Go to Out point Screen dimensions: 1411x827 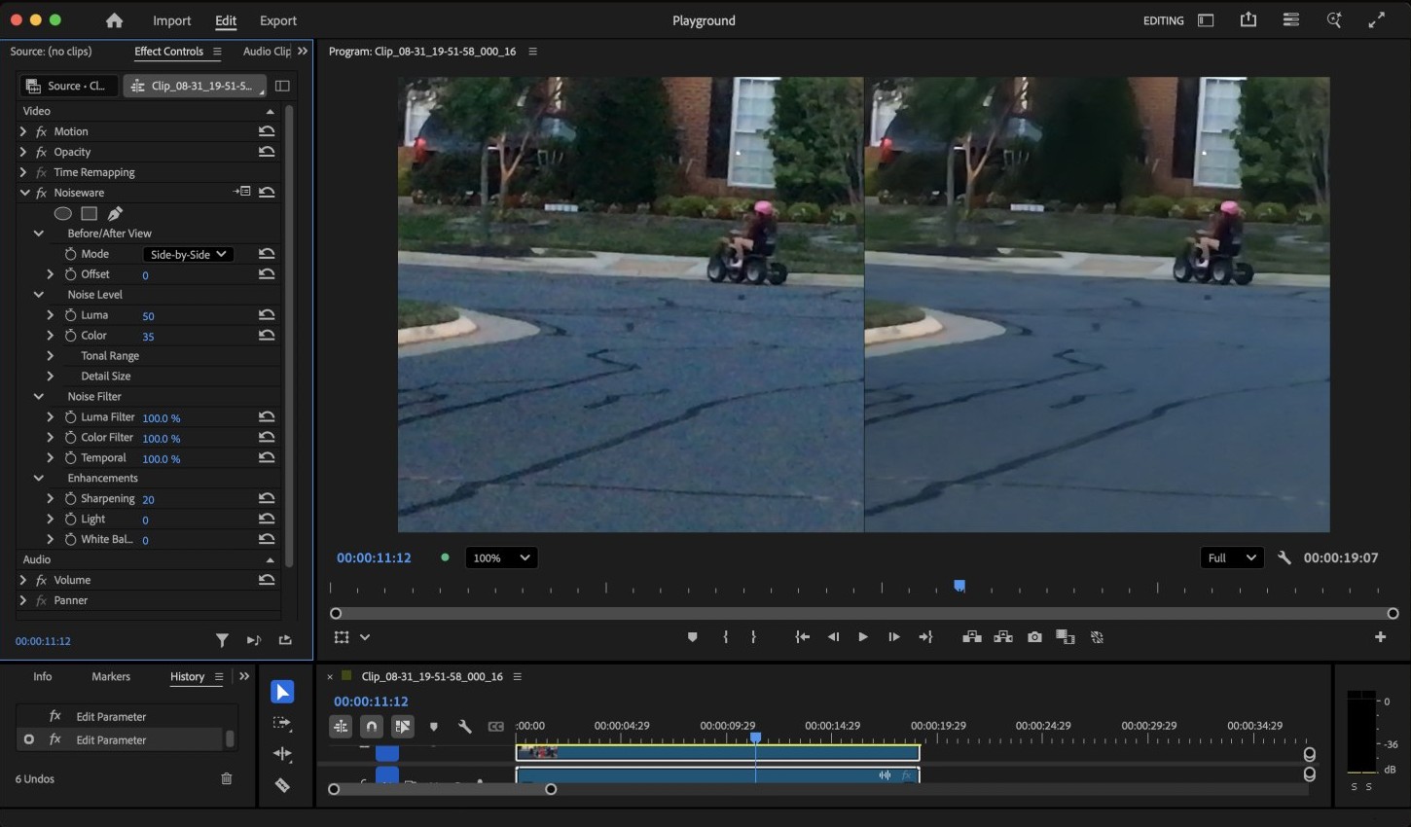click(925, 637)
